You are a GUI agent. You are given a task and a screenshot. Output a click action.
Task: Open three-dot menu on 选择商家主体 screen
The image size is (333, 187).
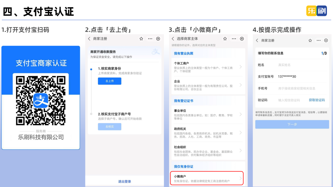click(234, 39)
